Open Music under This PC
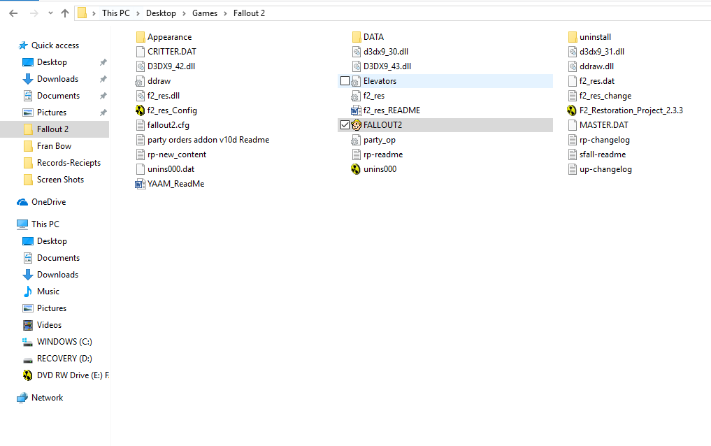Viewport: 711px width, 446px height. pos(48,292)
